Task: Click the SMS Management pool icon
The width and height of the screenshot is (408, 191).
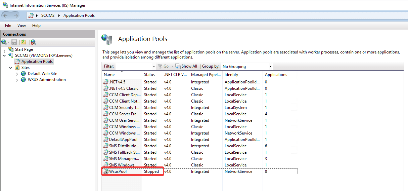Action: pos(106,158)
